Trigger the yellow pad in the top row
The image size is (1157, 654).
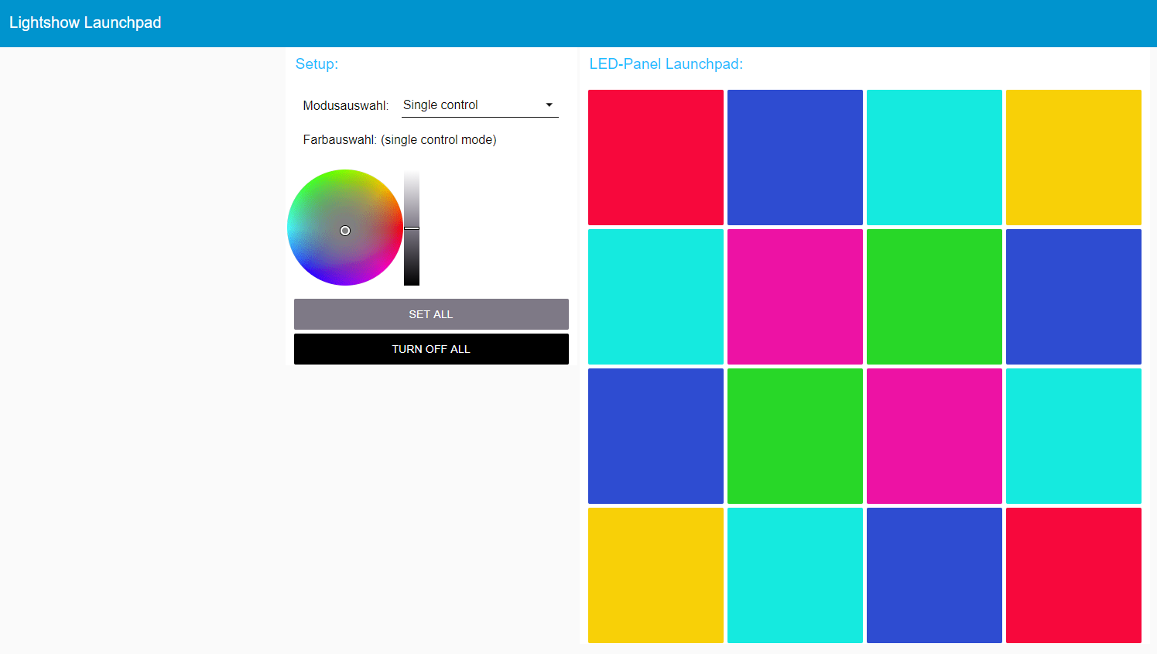point(1073,157)
